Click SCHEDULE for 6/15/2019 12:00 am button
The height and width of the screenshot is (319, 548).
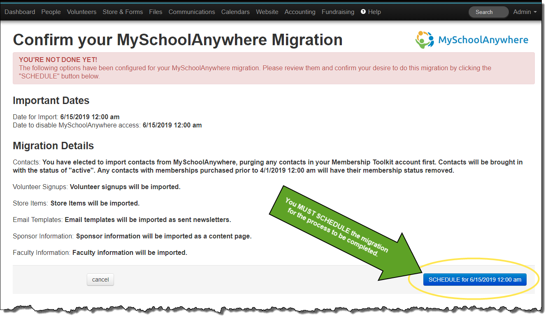pyautogui.click(x=475, y=280)
